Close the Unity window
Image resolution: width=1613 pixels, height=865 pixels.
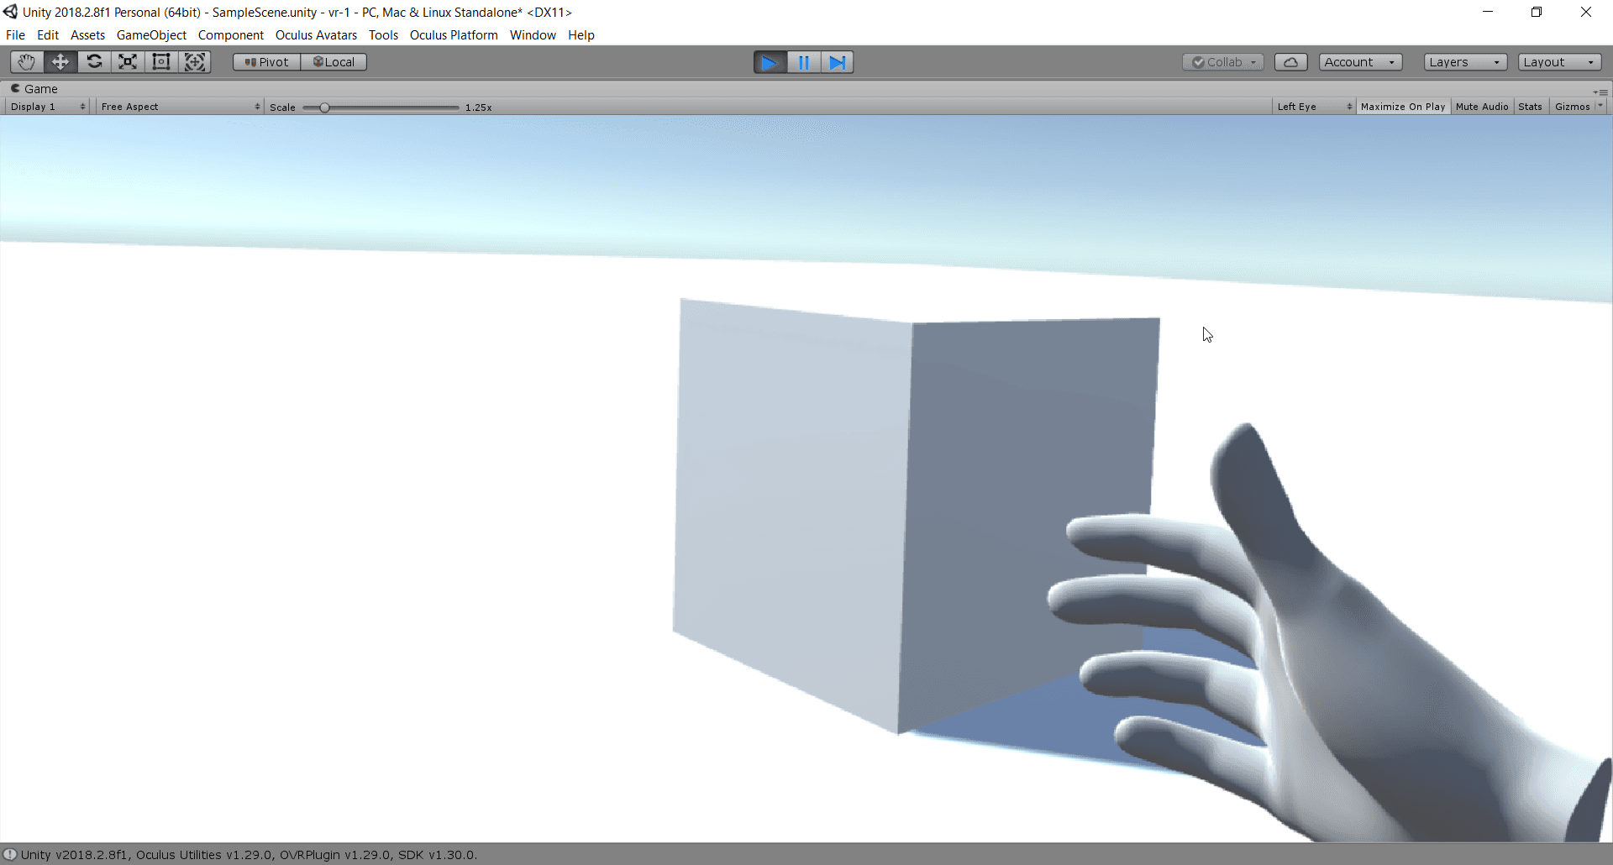[x=1586, y=12]
